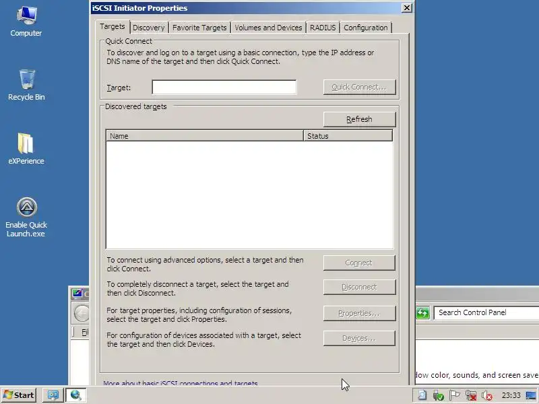Click the muted volume tray icon
The height and width of the screenshot is (404, 539).
tap(486, 395)
